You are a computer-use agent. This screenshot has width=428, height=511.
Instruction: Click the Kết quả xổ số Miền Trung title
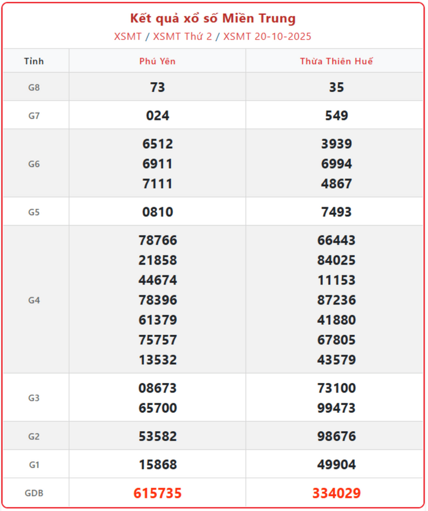213,18
